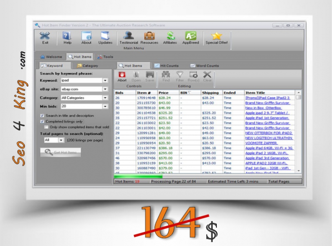Screen dimensions: 332x246
Task: Click the Open control icon
Action: point(136,75)
